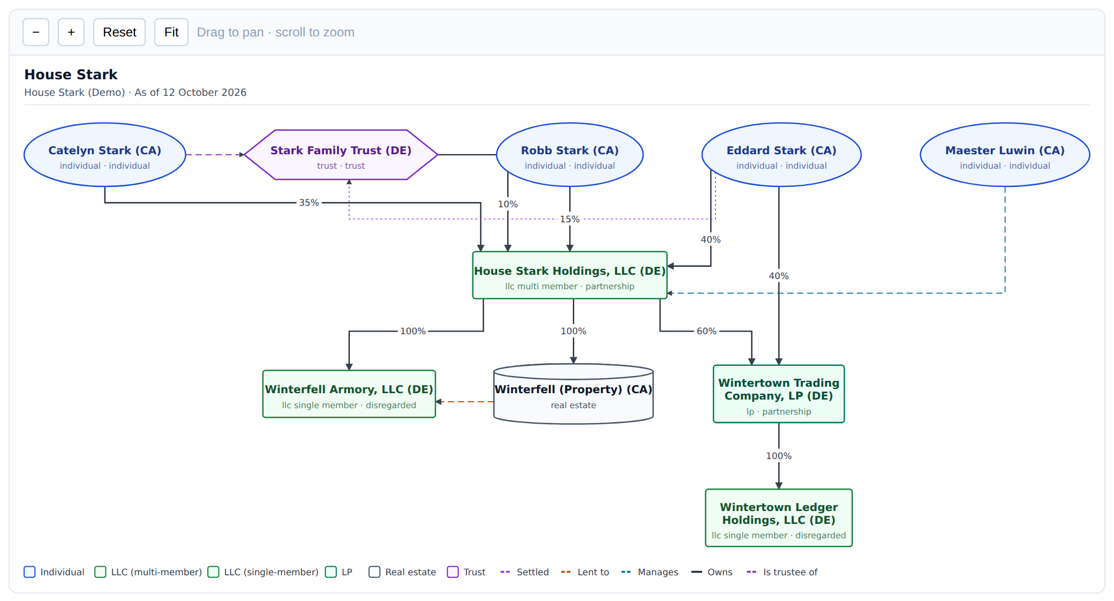
Task: Click the Settled dashed-line legend icon
Action: click(505, 572)
